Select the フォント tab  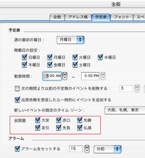click(121, 17)
